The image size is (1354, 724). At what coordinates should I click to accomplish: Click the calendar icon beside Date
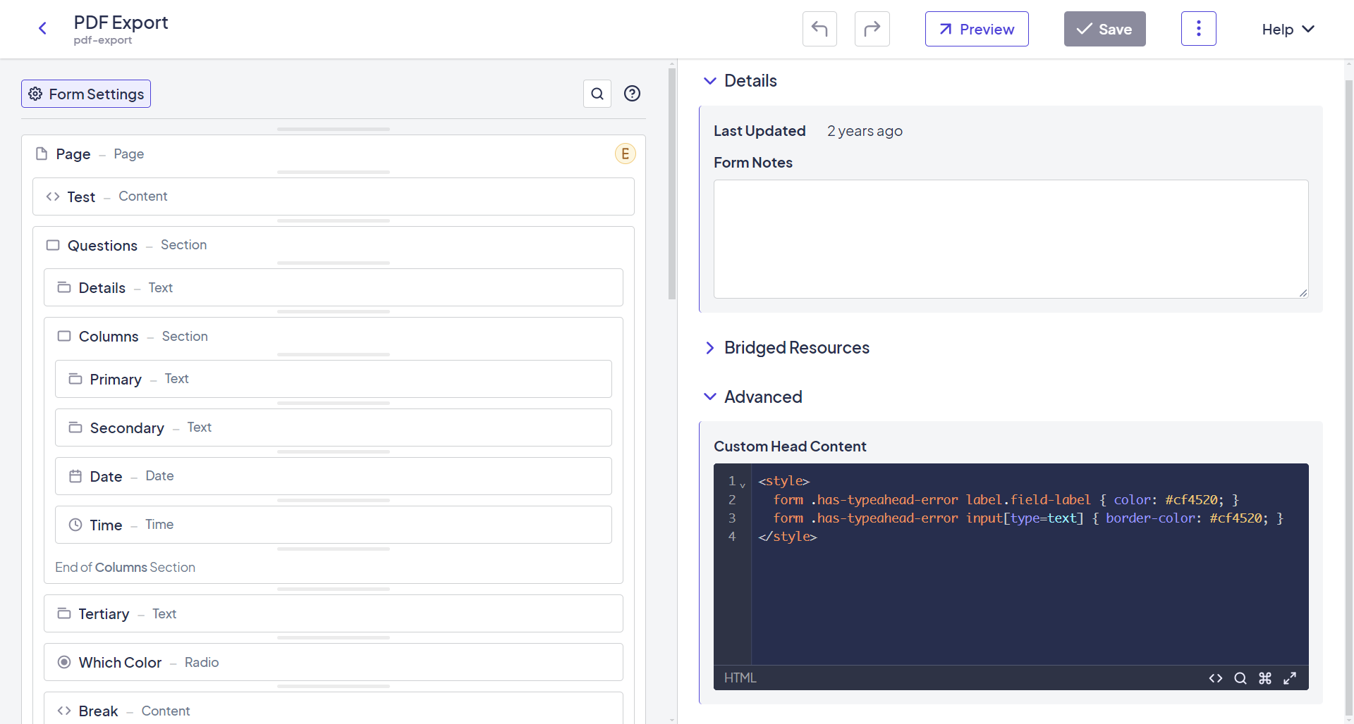pos(75,476)
